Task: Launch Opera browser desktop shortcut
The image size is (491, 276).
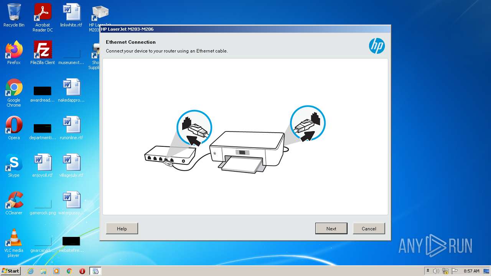Action: coord(14,128)
